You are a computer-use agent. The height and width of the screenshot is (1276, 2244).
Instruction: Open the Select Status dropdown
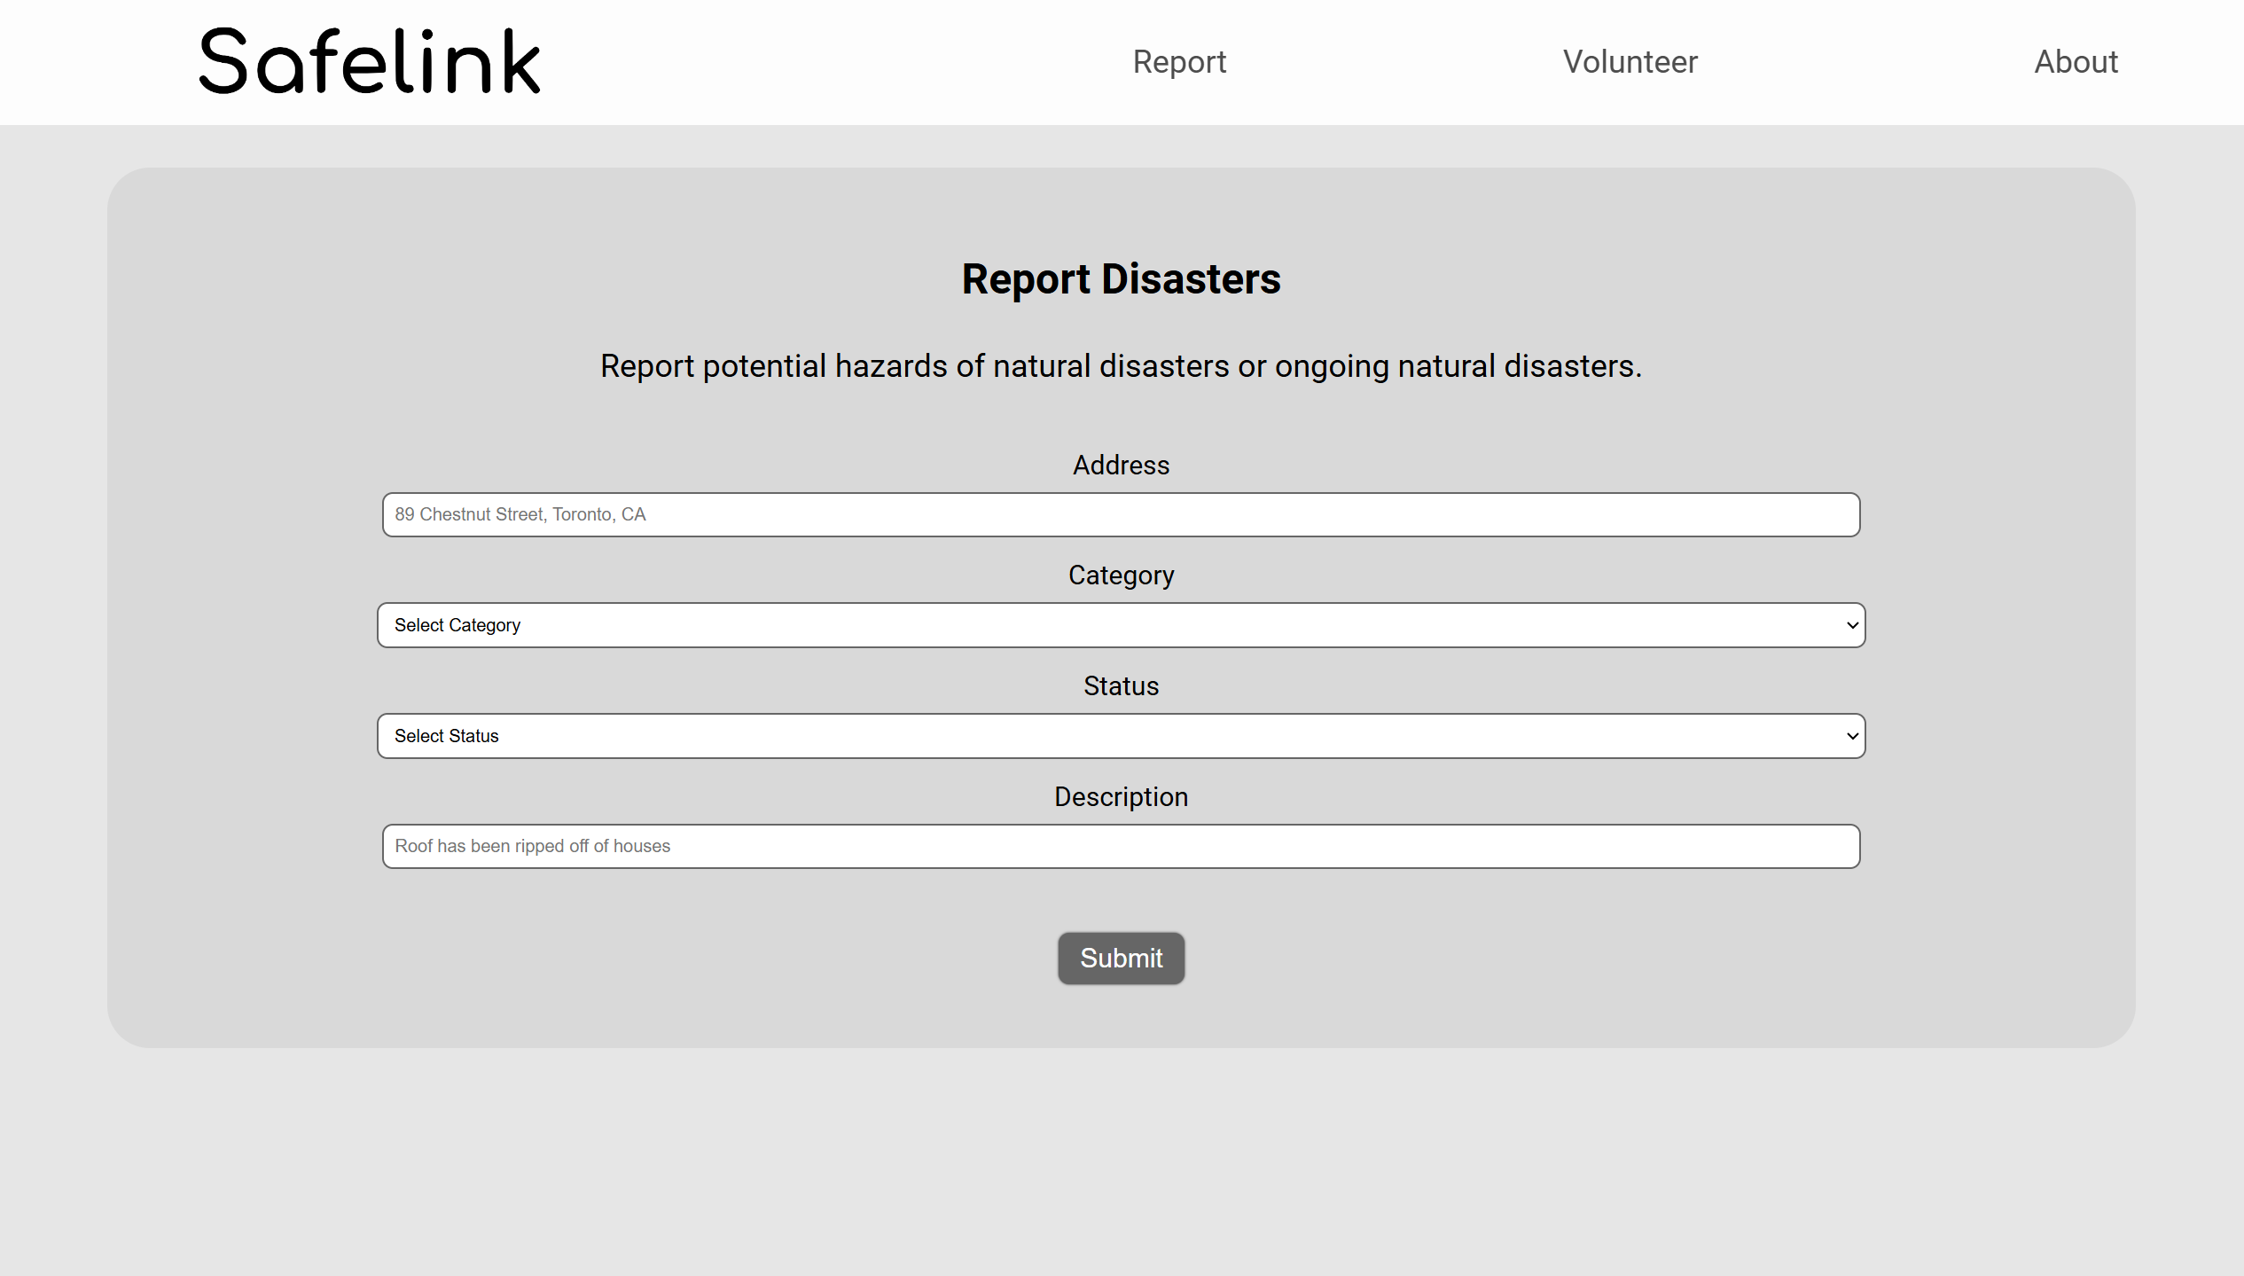click(x=1121, y=735)
